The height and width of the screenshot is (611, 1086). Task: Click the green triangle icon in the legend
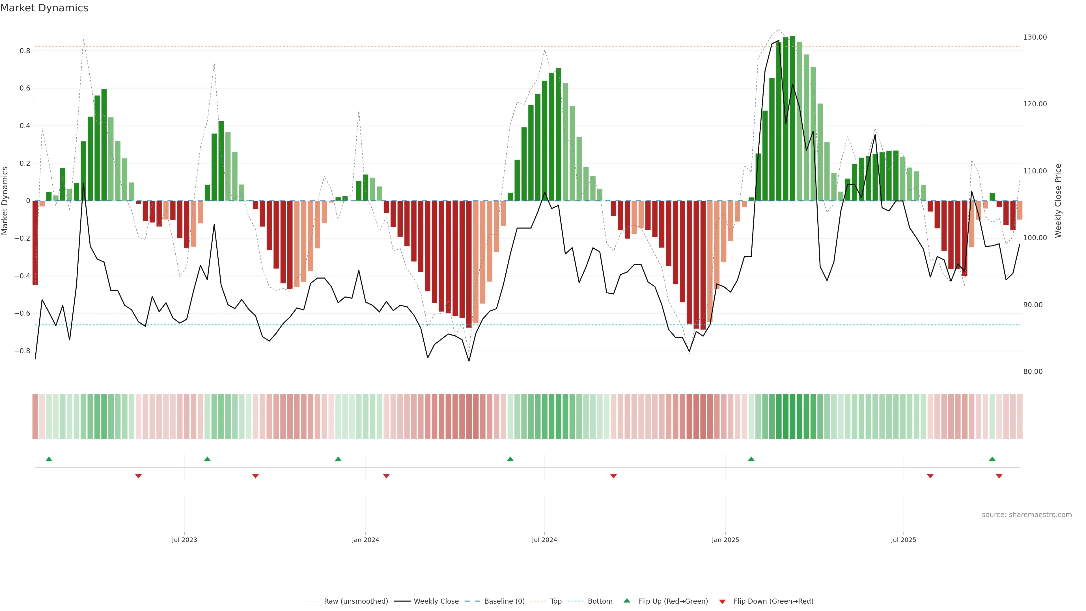627,601
